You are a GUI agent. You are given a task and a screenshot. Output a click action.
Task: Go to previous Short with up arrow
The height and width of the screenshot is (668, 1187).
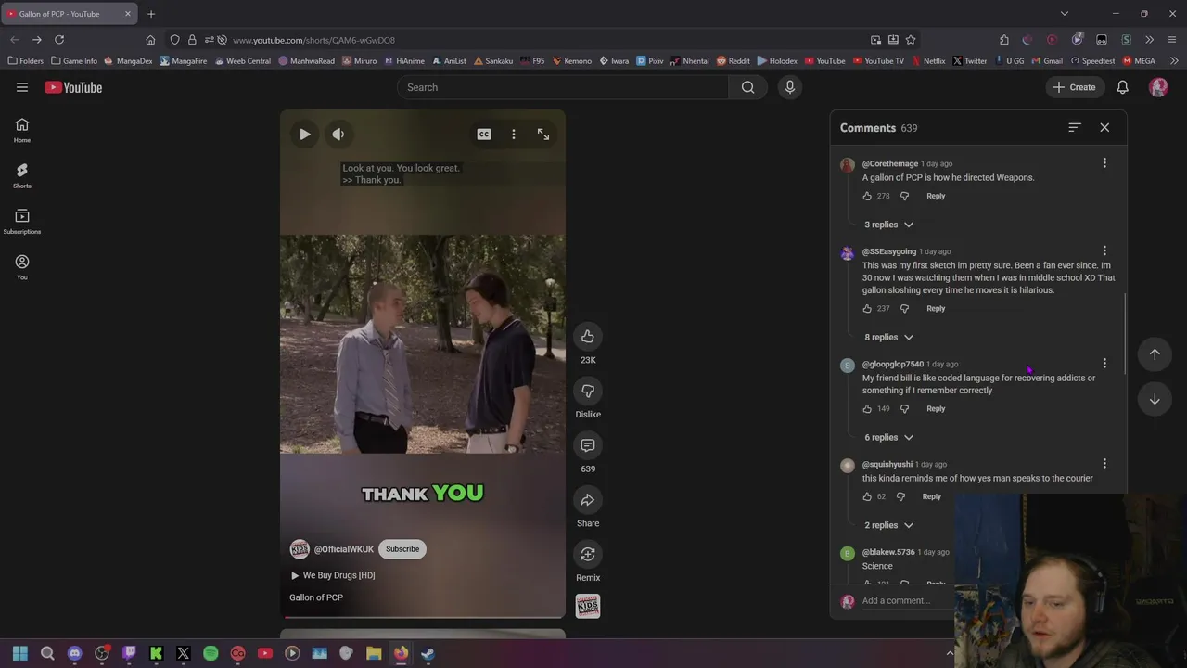point(1155,354)
